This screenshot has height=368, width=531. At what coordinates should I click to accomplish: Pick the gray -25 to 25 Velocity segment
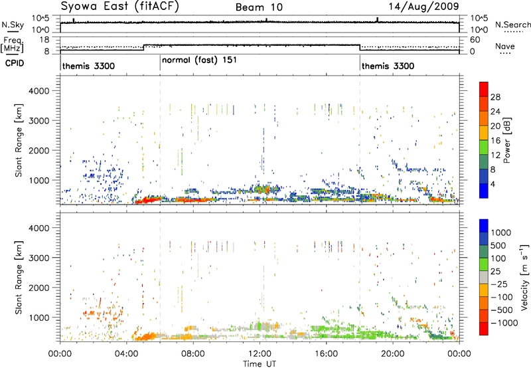484,277
